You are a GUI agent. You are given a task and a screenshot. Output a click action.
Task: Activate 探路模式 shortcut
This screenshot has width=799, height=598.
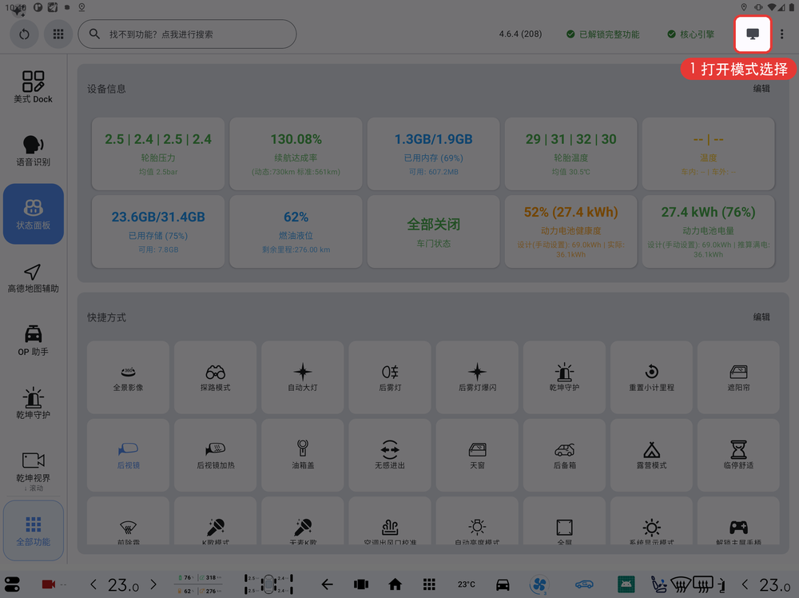[x=216, y=377]
